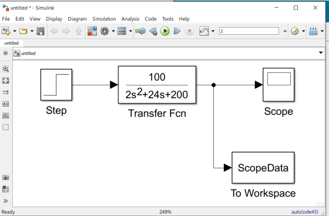Select the ScopeData To Workspace block
Screen dimensions: 329x216
[x=263, y=168]
